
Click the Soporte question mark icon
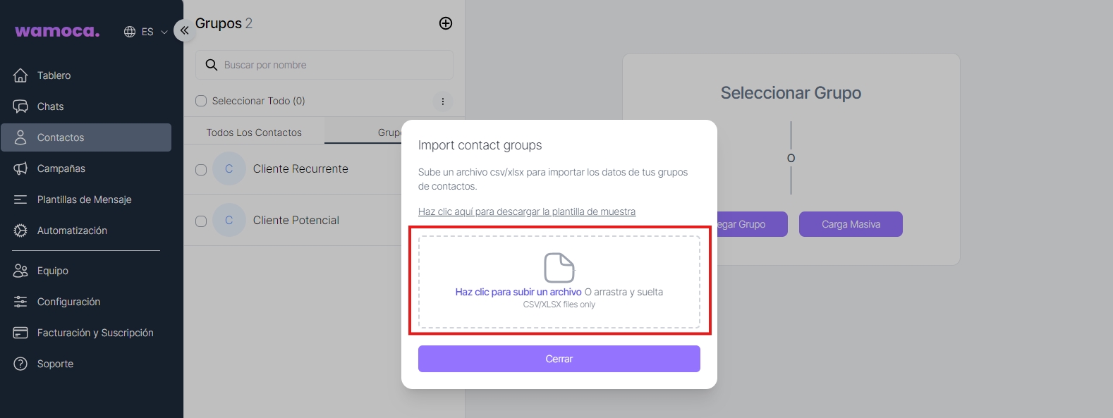point(20,364)
